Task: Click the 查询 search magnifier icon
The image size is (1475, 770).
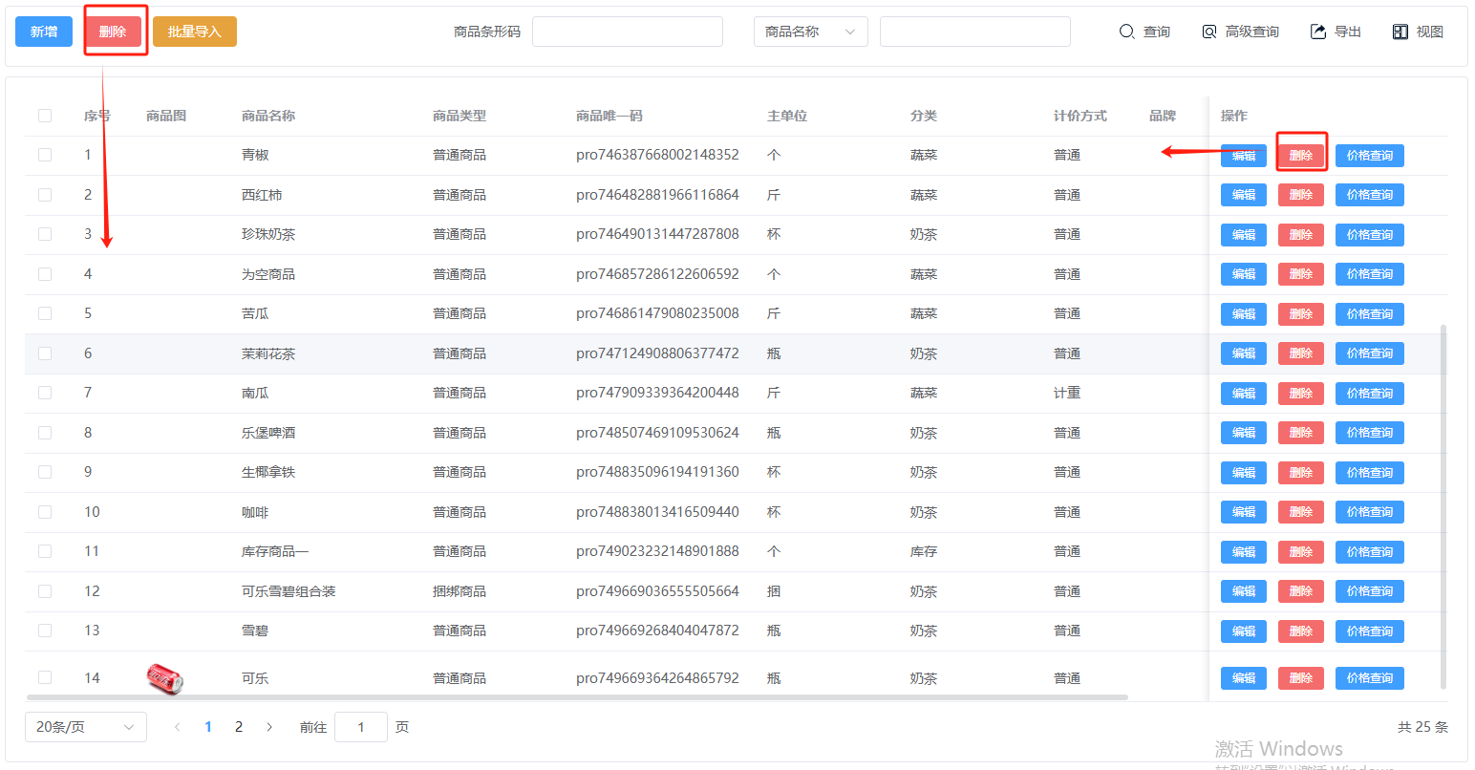Action: 1127,32
